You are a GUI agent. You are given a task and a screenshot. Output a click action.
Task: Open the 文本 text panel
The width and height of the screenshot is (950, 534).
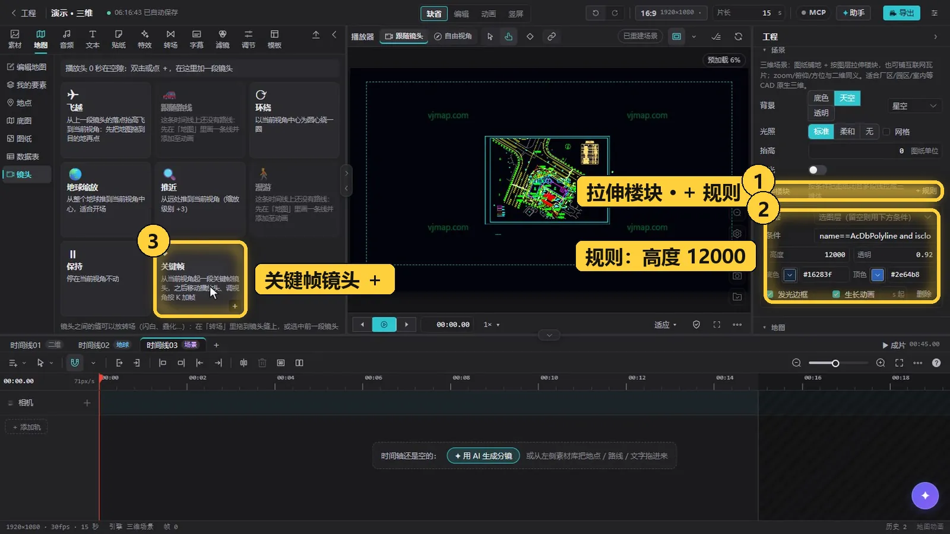pyautogui.click(x=93, y=39)
